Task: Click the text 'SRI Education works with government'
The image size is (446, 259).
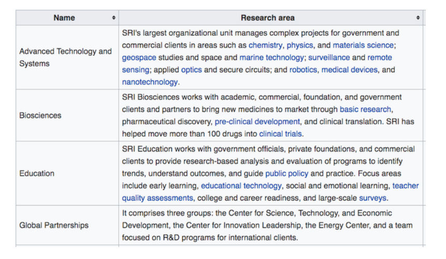Action: (x=188, y=149)
